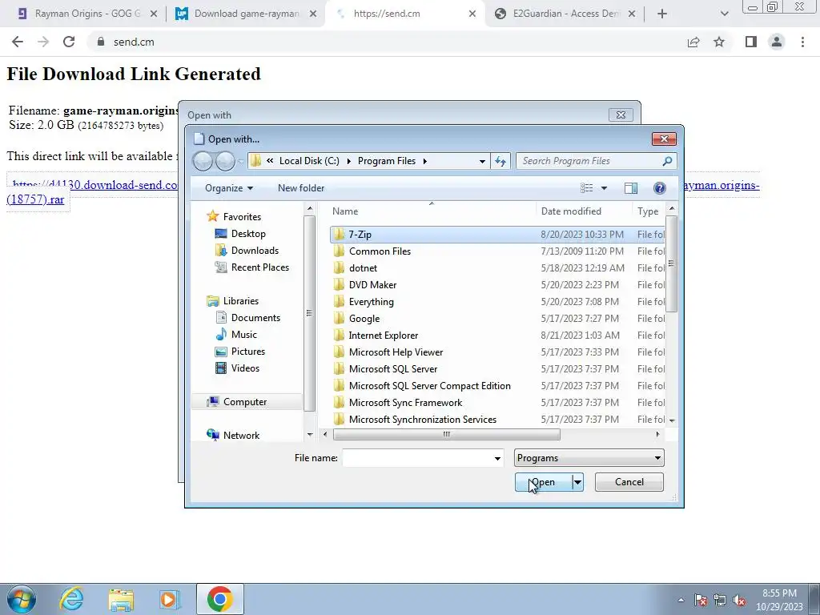820x615 pixels.
Task: Sort by the Type column header
Action: click(649, 211)
